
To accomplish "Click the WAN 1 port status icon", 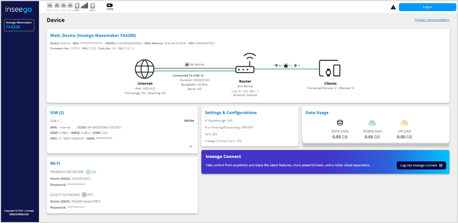I will click(50, 6).
